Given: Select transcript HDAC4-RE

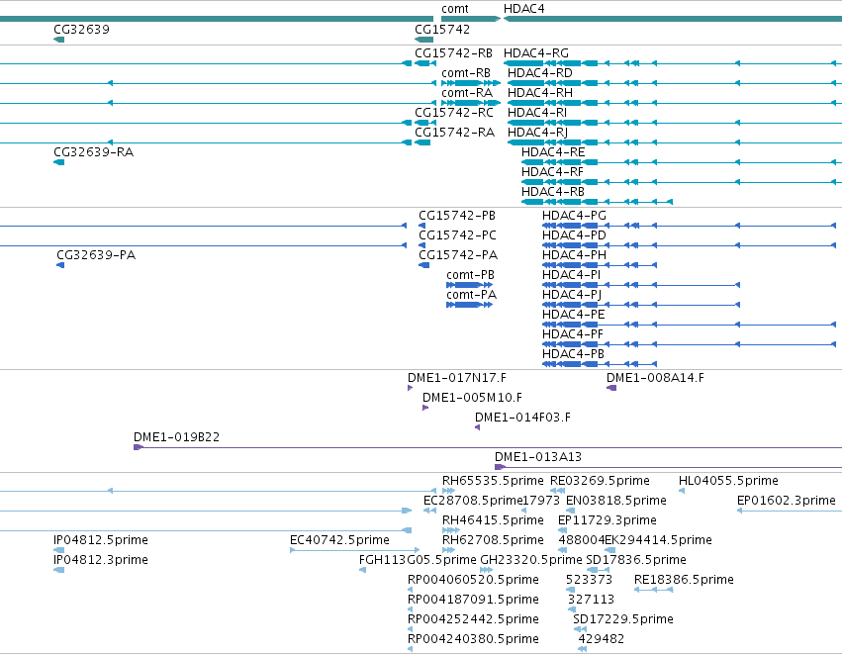Looking at the screenshot, I should point(553,152).
